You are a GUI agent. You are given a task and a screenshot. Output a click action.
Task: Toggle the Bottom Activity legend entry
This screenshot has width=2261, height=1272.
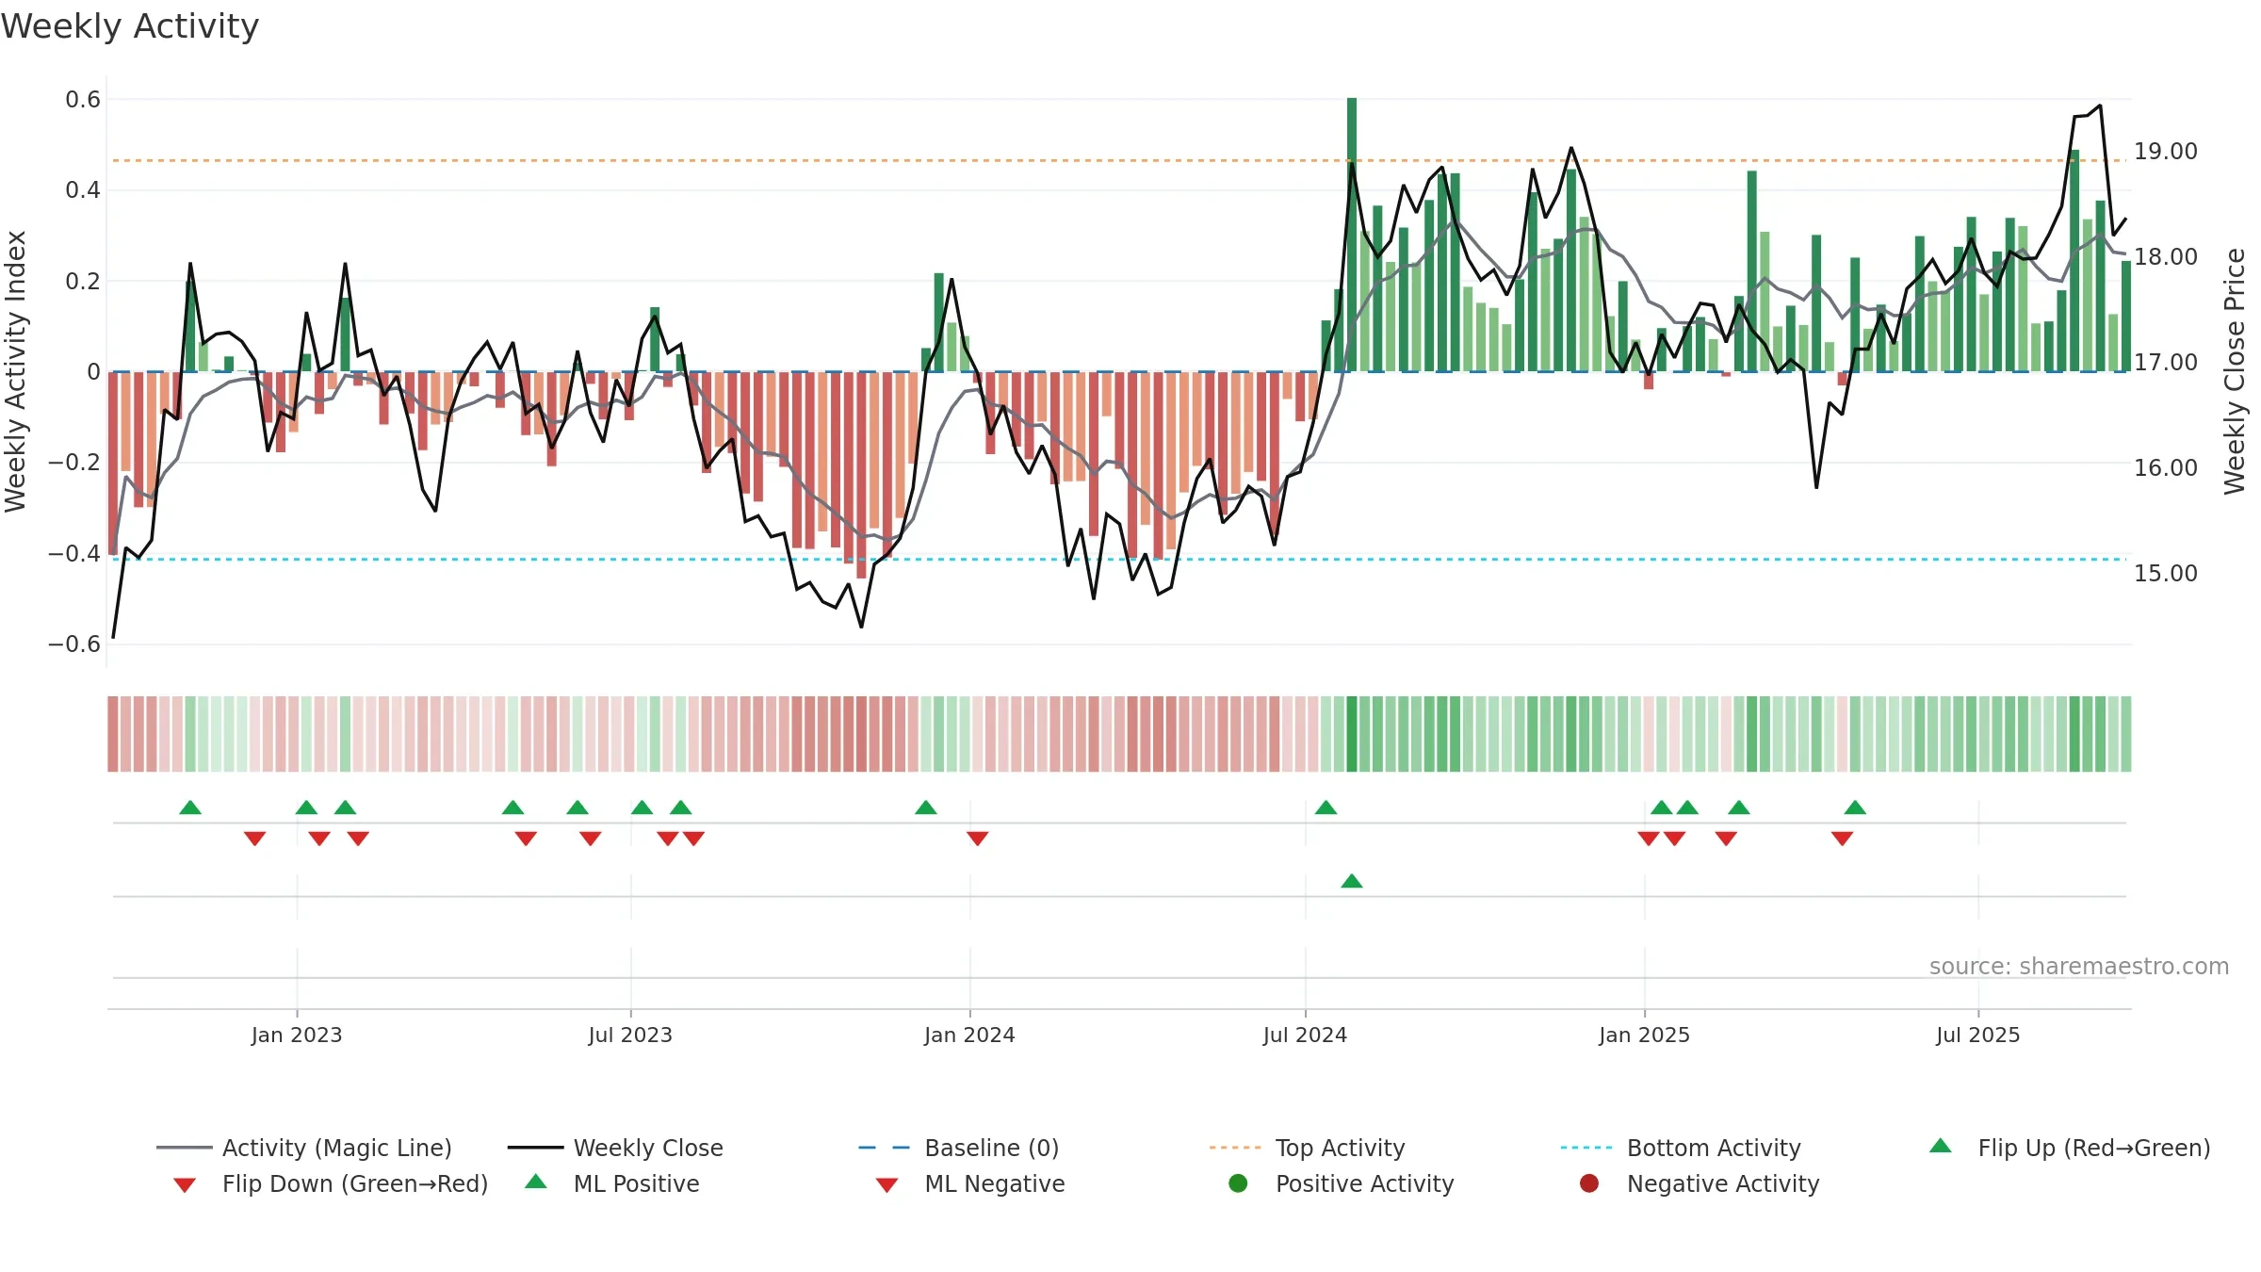click(1681, 1148)
